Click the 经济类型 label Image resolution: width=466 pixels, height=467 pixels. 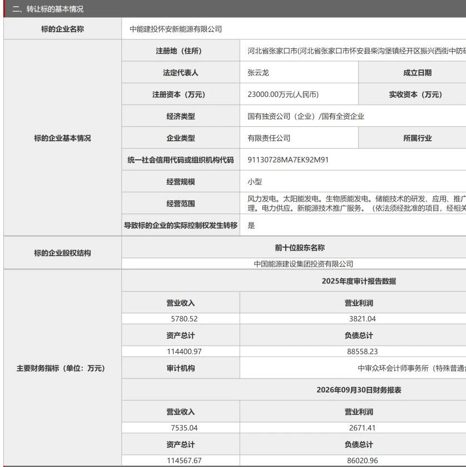pyautogui.click(x=181, y=116)
